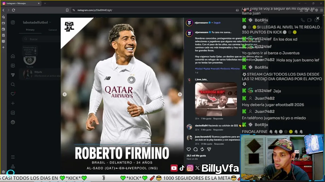
Task: Switch to the Primary inbox tab
Action: point(30,30)
